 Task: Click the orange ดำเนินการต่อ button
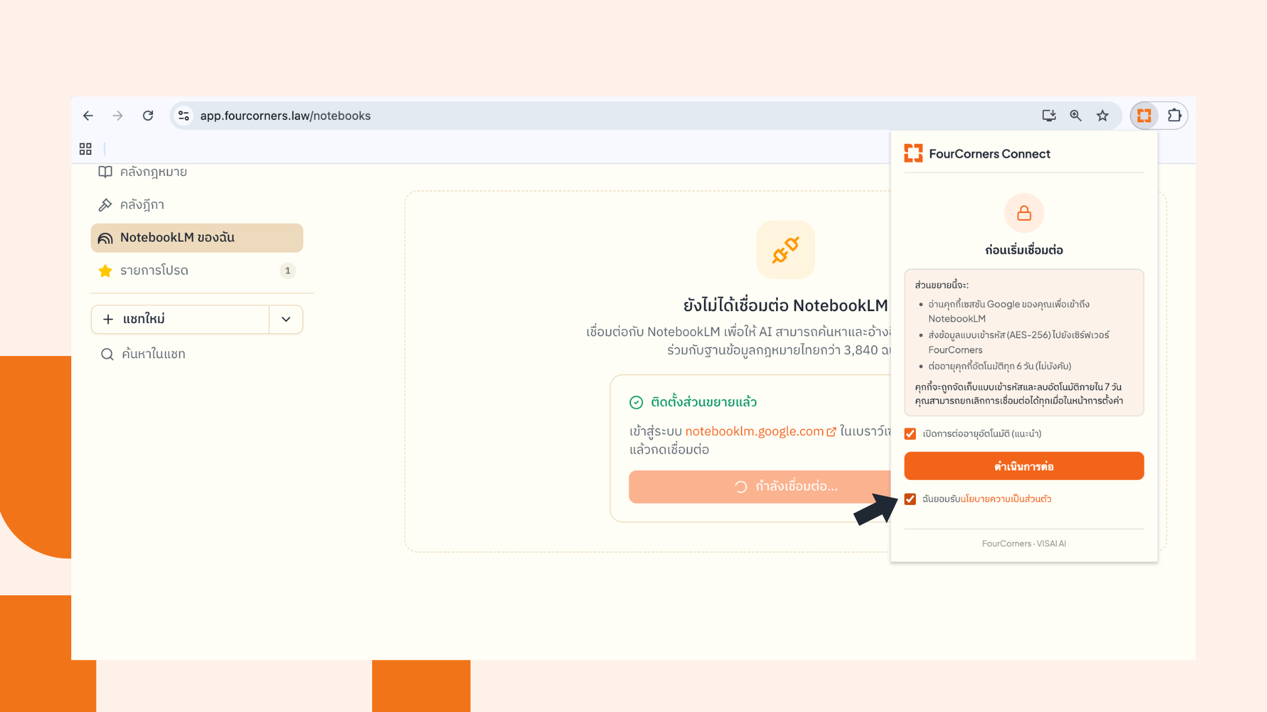(1023, 466)
